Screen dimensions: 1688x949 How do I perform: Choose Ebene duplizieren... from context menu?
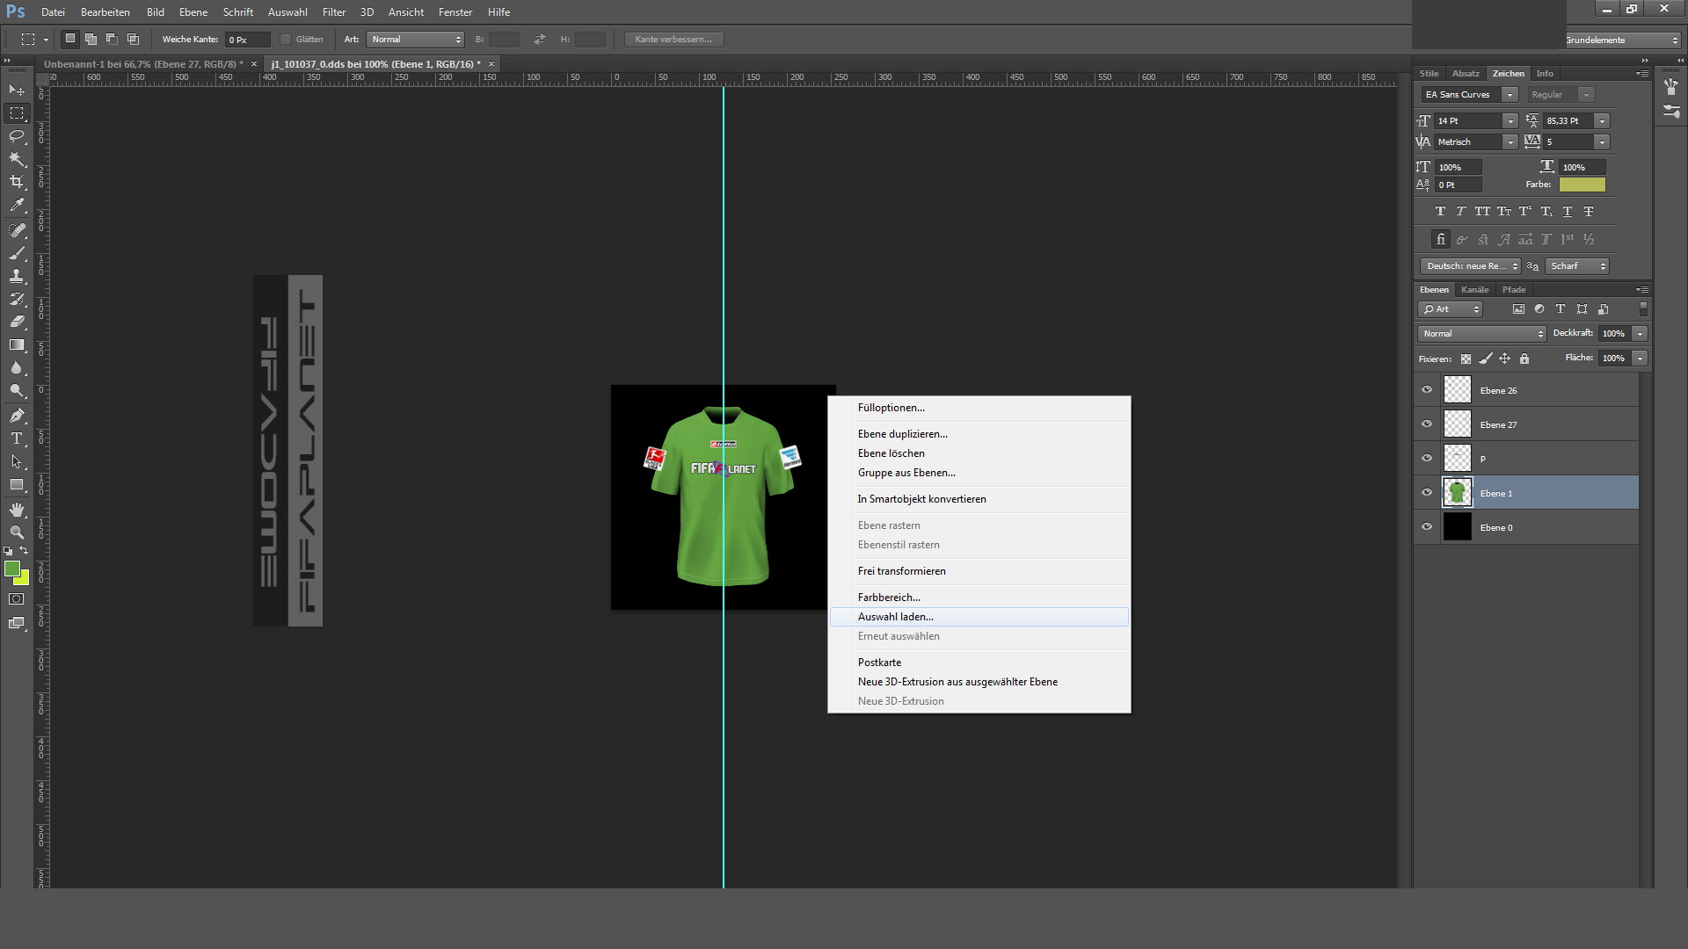coord(979,434)
